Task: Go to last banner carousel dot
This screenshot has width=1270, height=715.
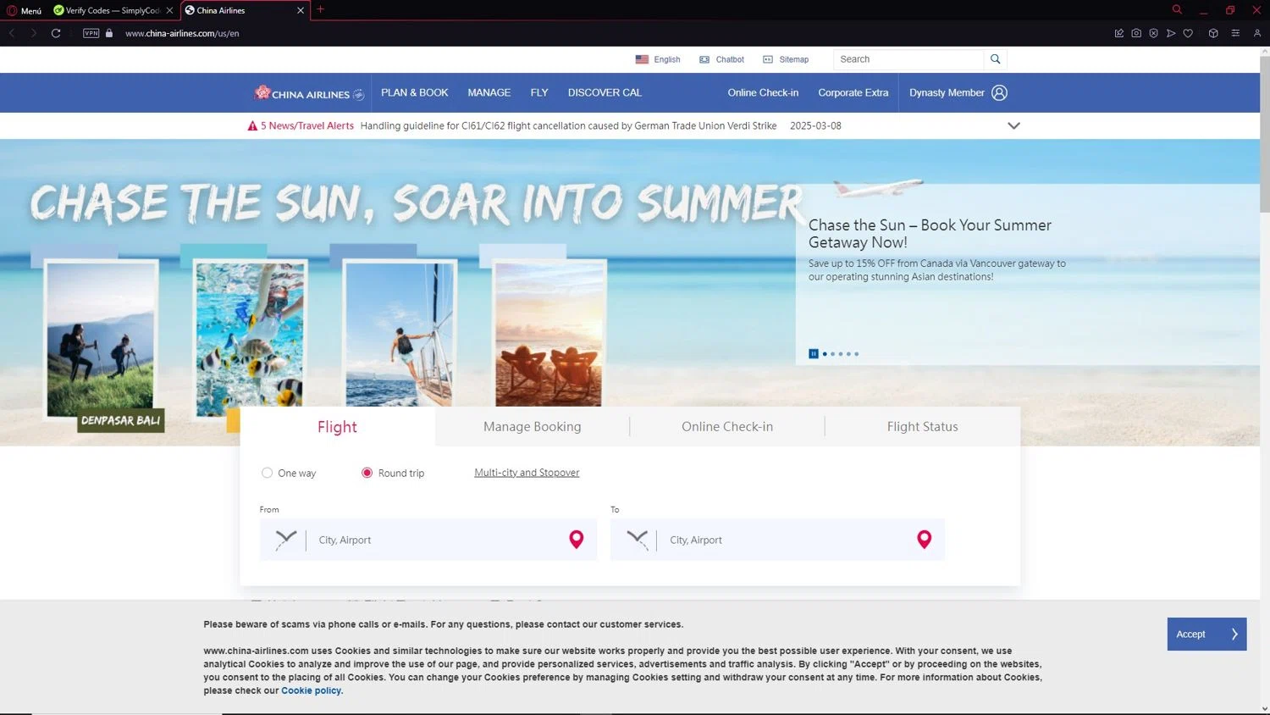Action: point(857,354)
